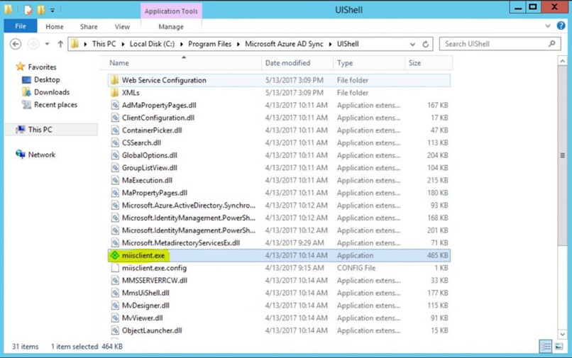Select the MmsUiShell.dll file icon

coord(115,293)
